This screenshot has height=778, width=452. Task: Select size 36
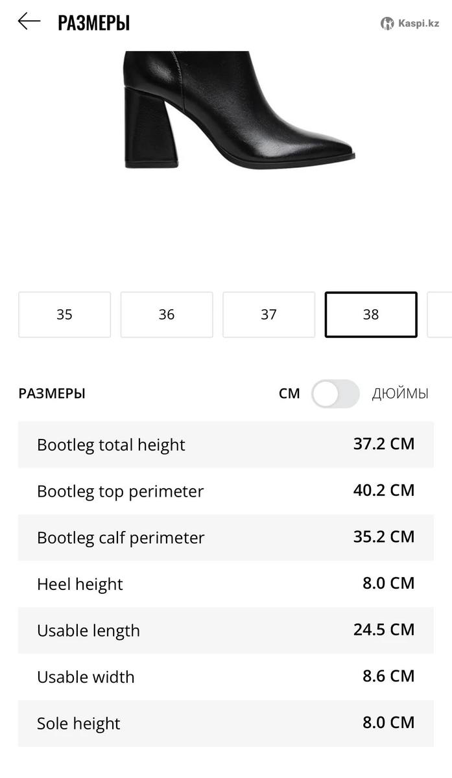pyautogui.click(x=167, y=314)
